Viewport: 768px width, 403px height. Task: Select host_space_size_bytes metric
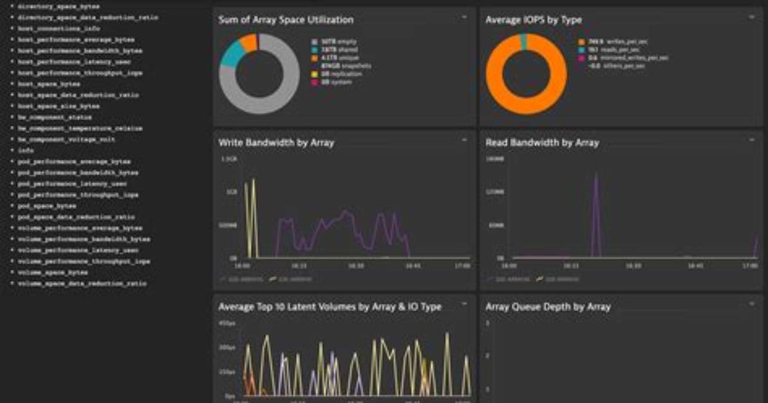click(59, 107)
